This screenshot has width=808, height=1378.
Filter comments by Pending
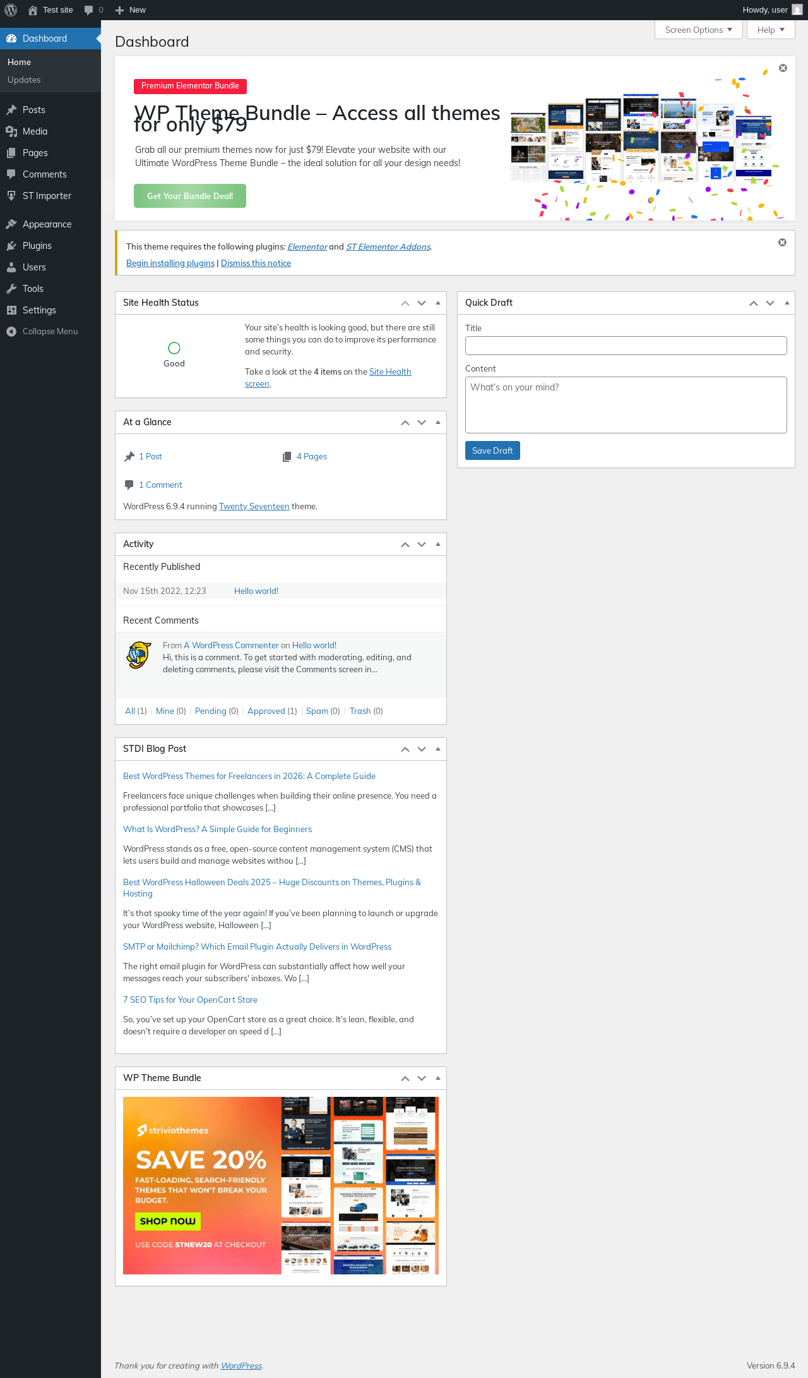tap(211, 711)
